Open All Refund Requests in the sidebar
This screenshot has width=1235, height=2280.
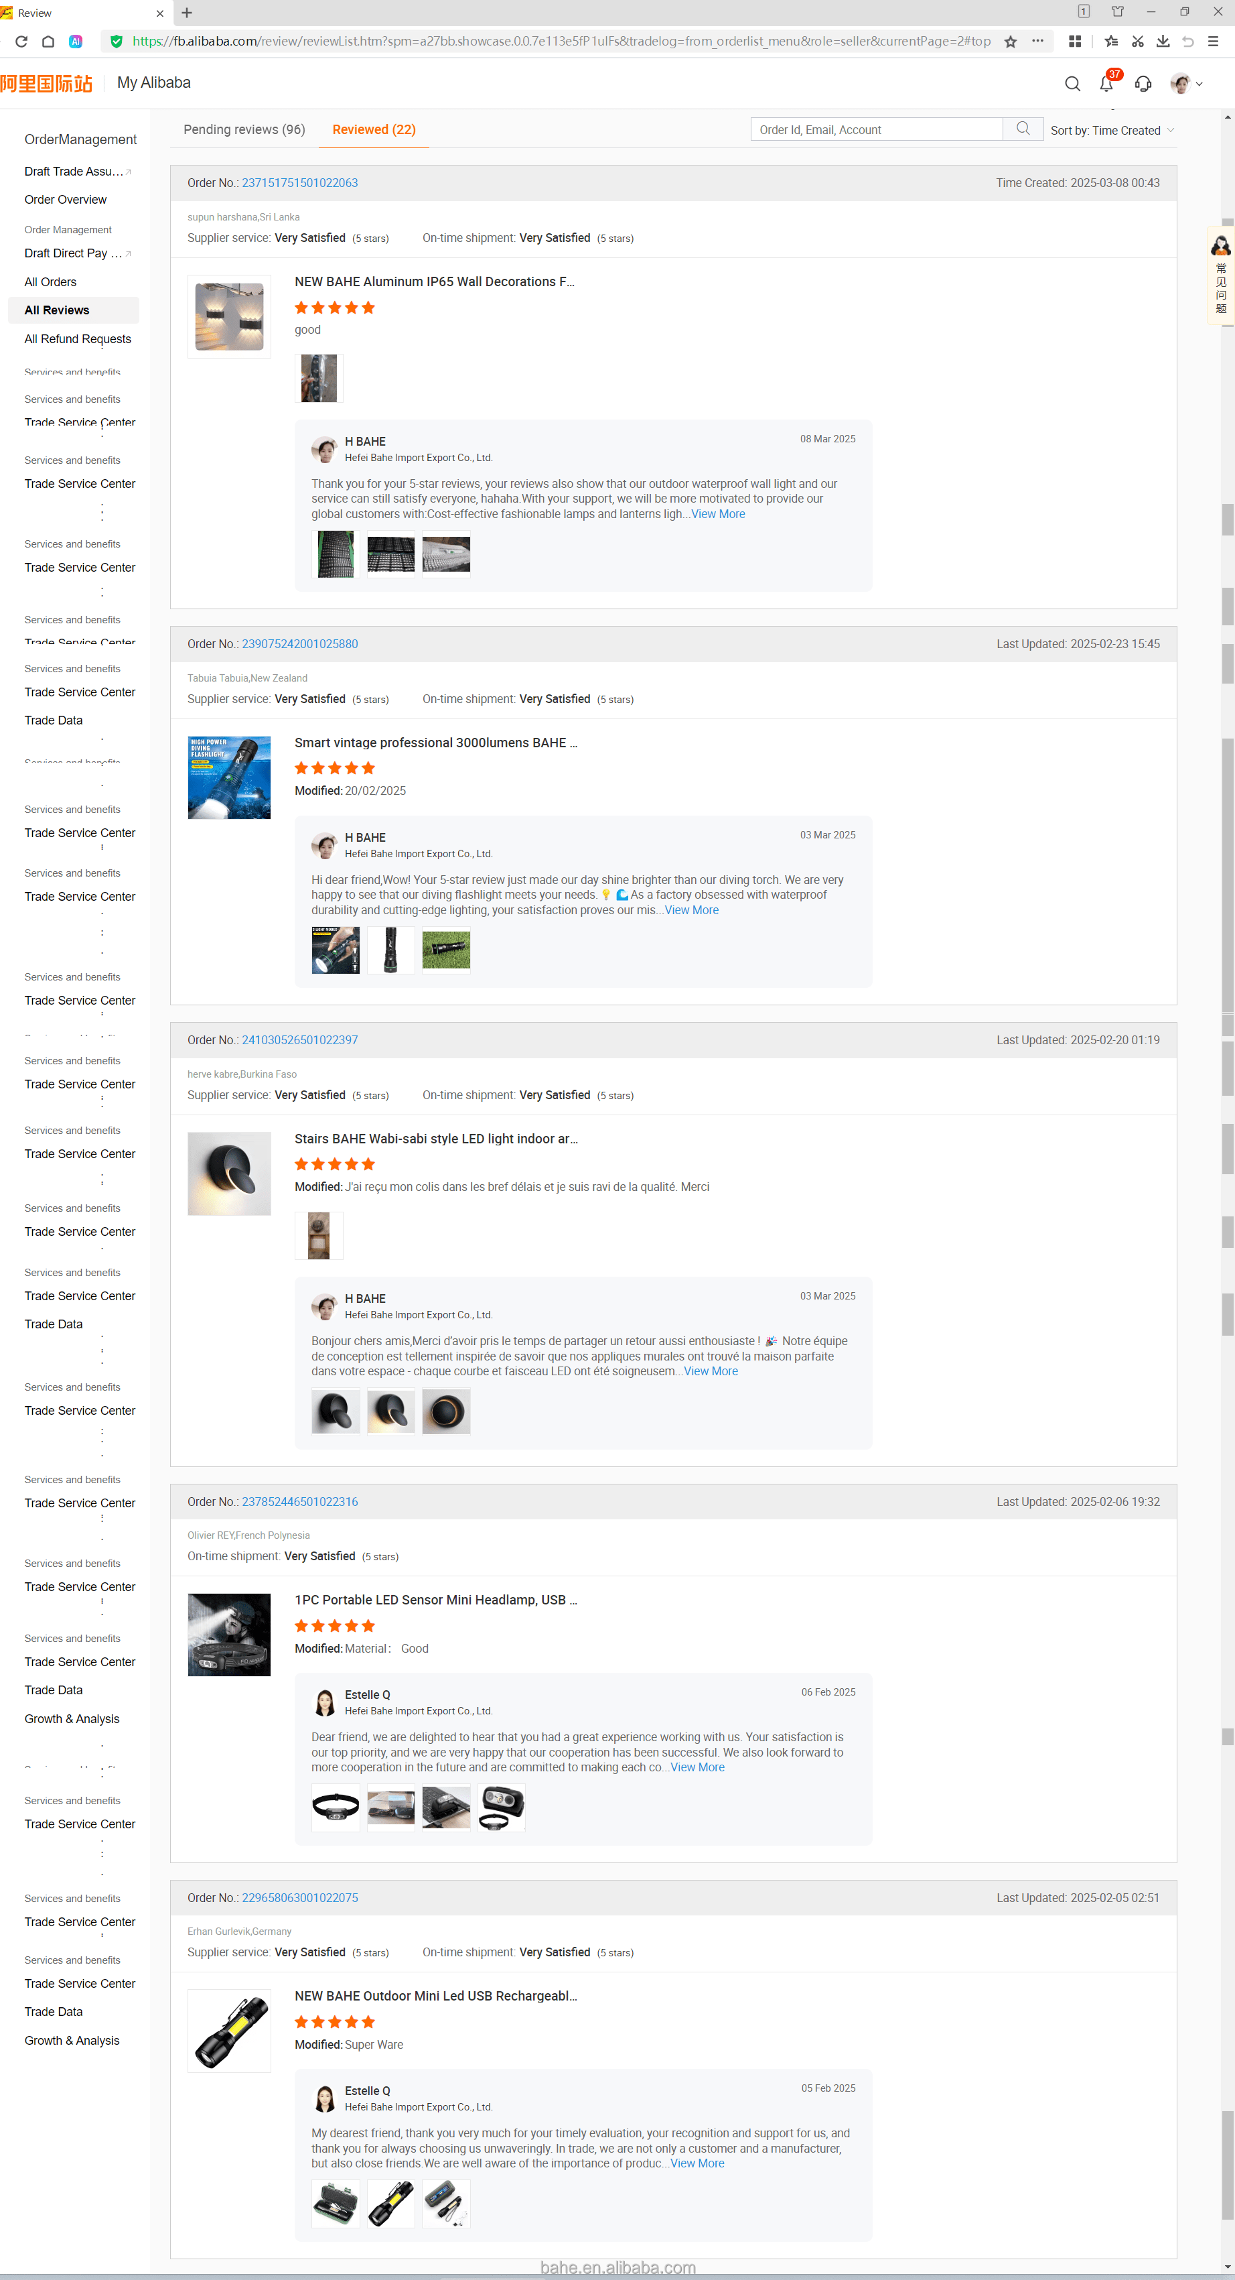coord(78,339)
